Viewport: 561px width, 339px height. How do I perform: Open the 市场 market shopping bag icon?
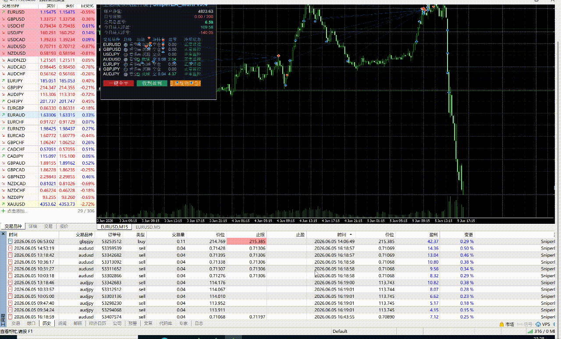[x=502, y=324]
